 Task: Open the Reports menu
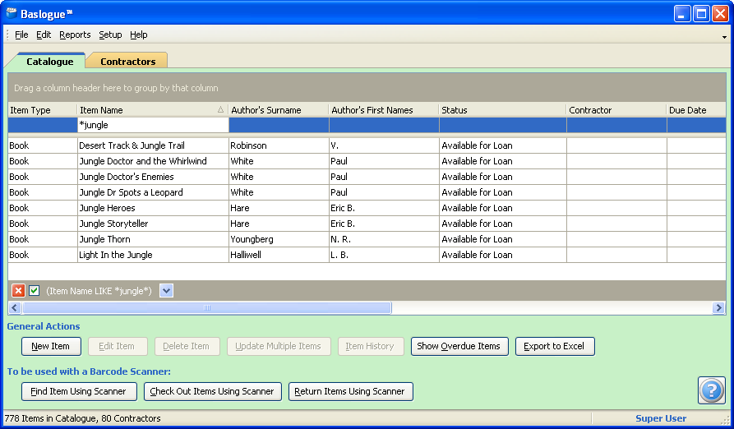pyautogui.click(x=75, y=35)
